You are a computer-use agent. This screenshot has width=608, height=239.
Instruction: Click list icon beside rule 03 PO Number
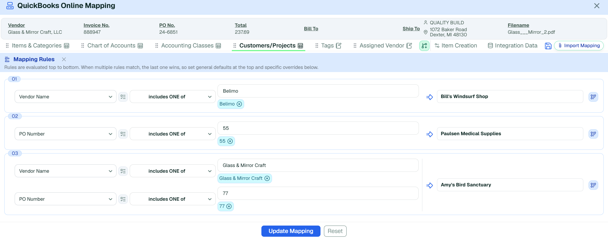123,199
